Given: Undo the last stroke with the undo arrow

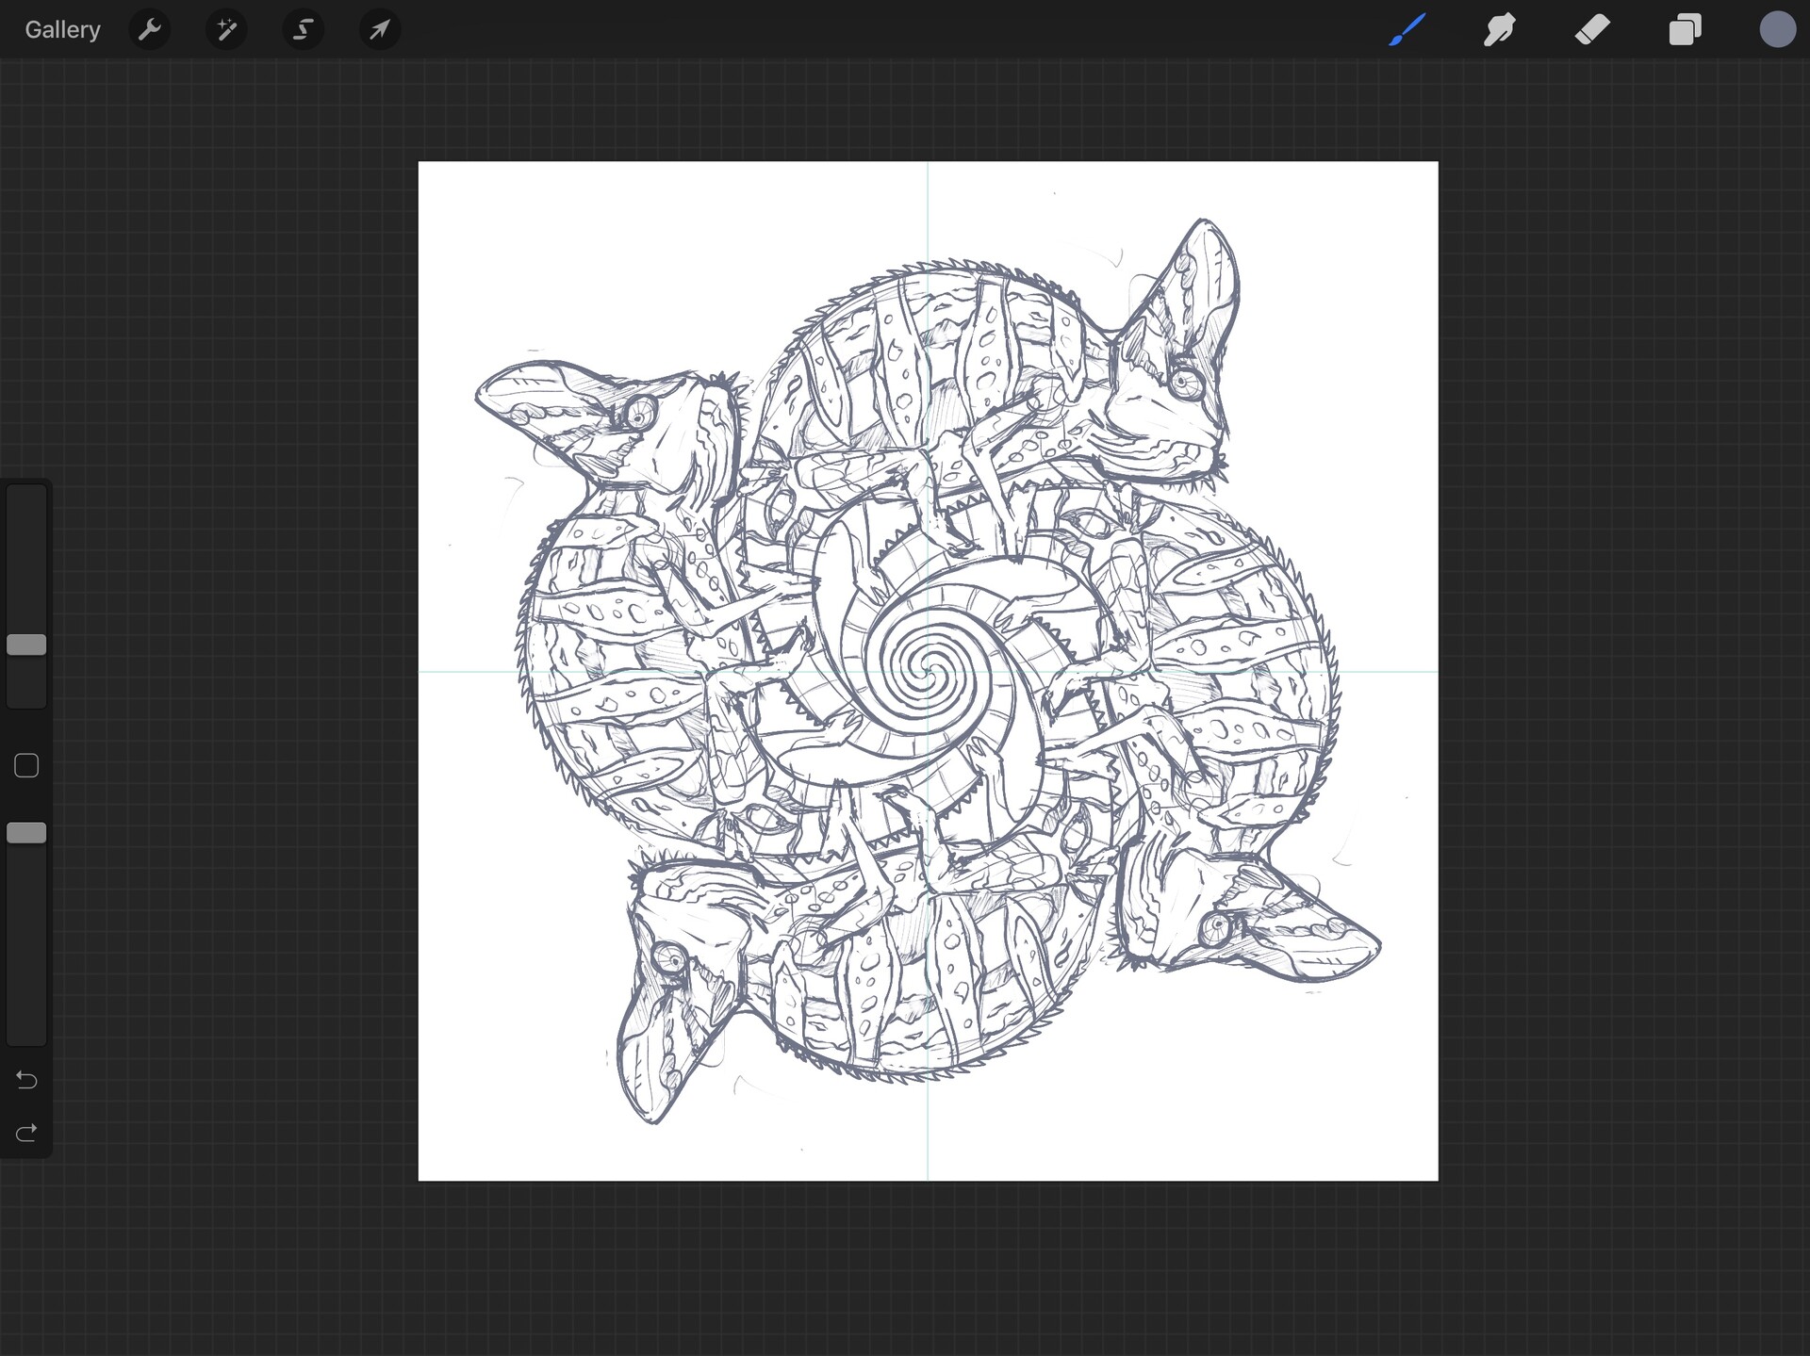Looking at the screenshot, I should tap(26, 1080).
